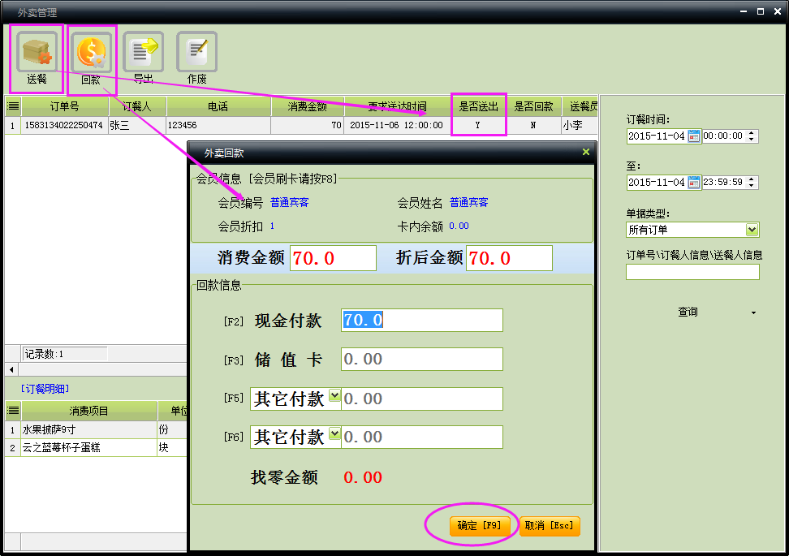The height and width of the screenshot is (556, 789).
Task: Click the end time 23:59:59 spinner
Action: (752, 183)
